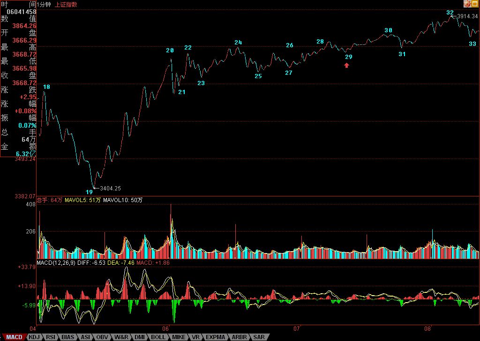
Task: Switch to the OBV indicator tab
Action: tap(102, 337)
